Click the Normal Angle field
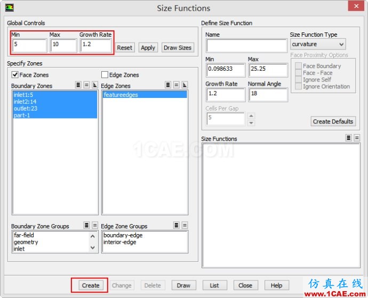Screen dimensions: 368x298 point(268,95)
